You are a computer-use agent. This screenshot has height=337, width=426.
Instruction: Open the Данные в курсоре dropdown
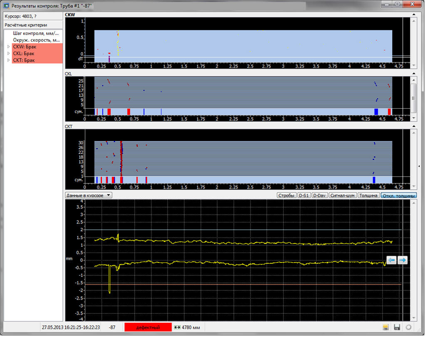(x=89, y=196)
